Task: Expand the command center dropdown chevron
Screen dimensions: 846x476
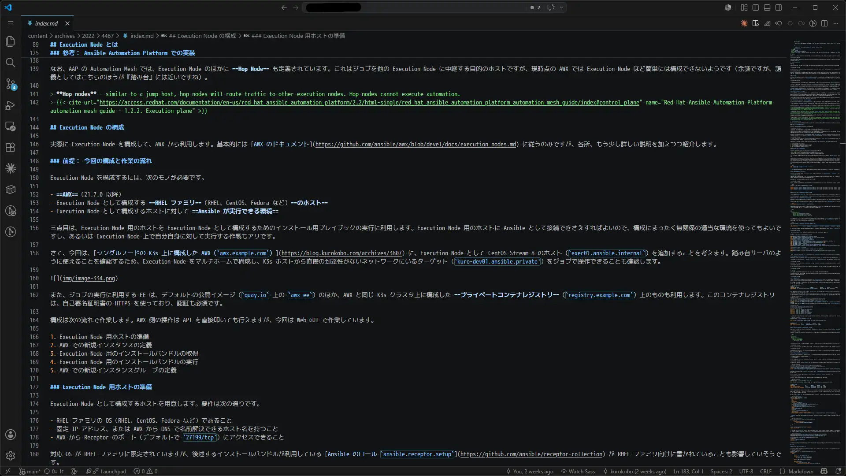Action: 561,7
